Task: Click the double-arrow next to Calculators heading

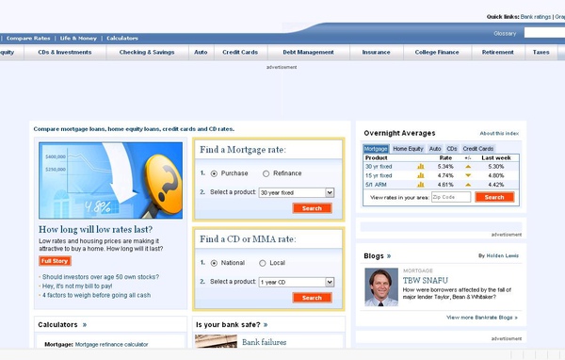Action: pyautogui.click(x=85, y=324)
